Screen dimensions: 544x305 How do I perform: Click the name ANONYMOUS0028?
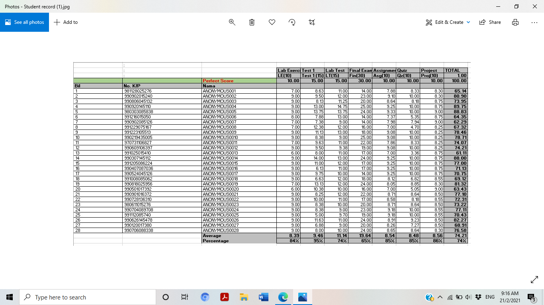coord(221,230)
